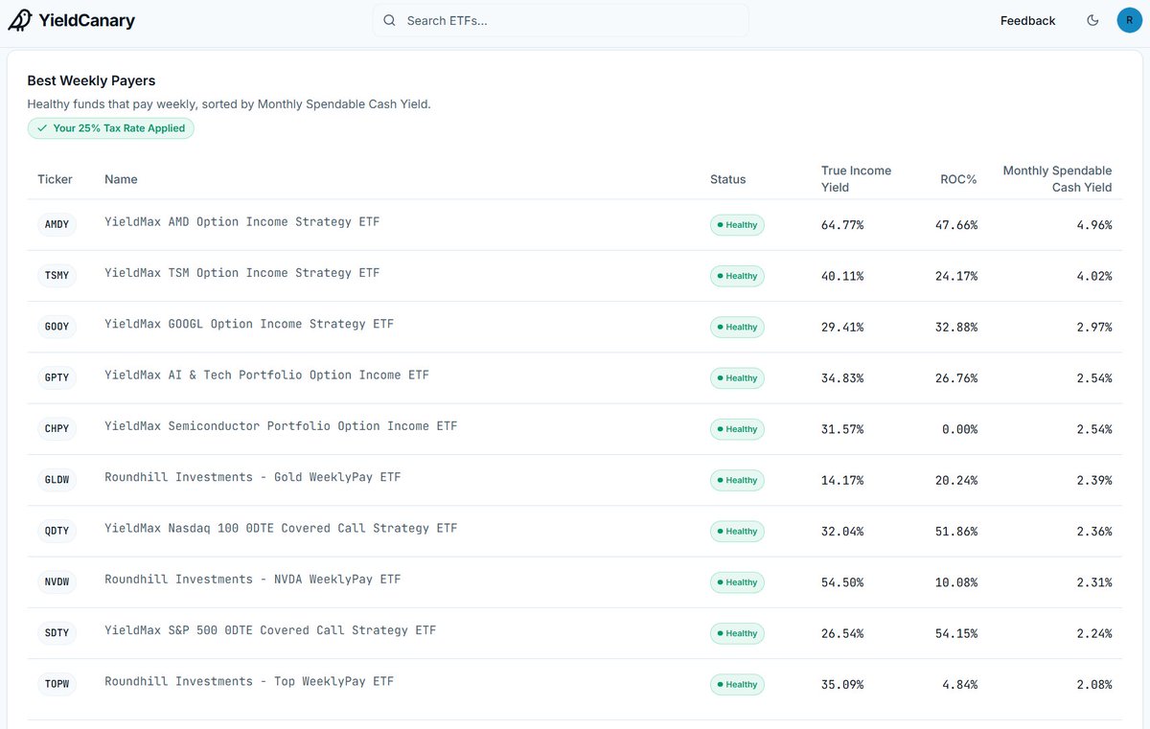Open the GOOY ticker chip

[x=57, y=327]
